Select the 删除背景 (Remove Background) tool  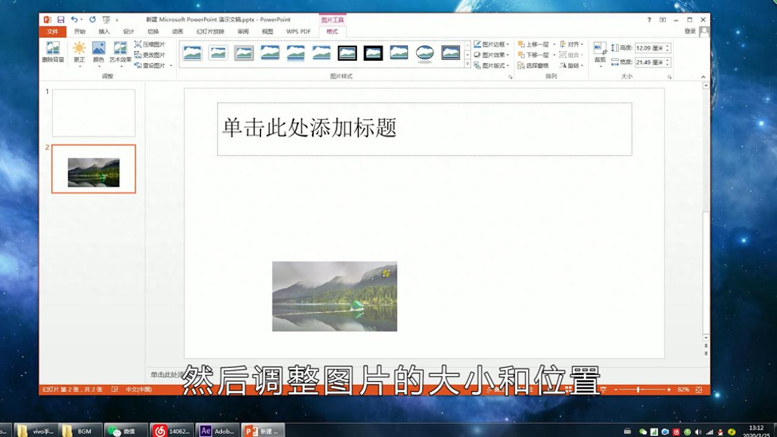click(52, 52)
